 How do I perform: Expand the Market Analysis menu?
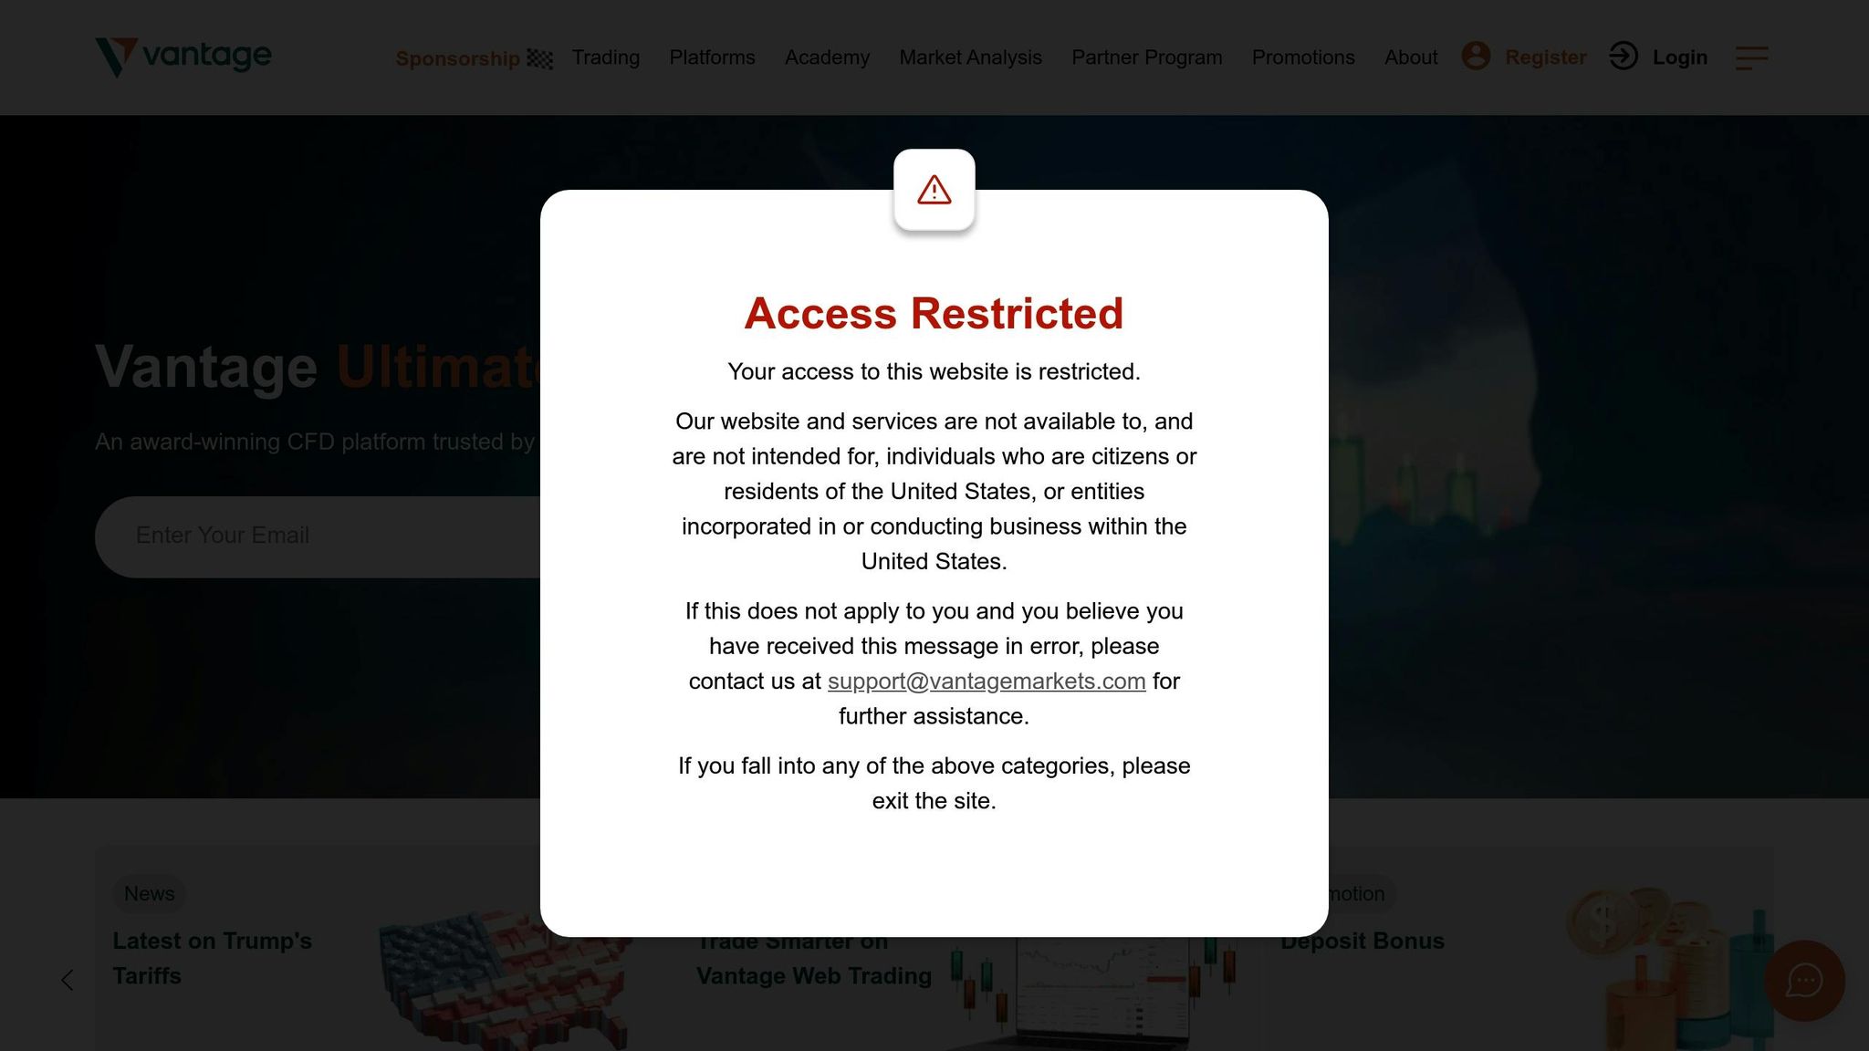pyautogui.click(x=970, y=57)
